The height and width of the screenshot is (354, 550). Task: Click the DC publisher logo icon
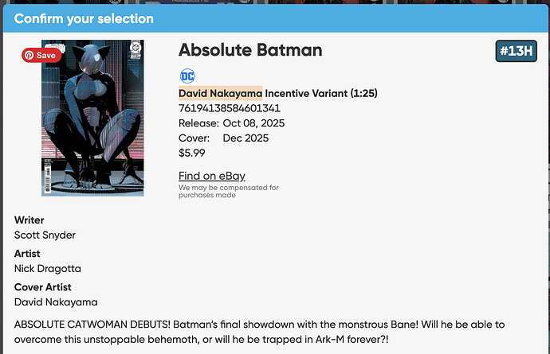(187, 76)
